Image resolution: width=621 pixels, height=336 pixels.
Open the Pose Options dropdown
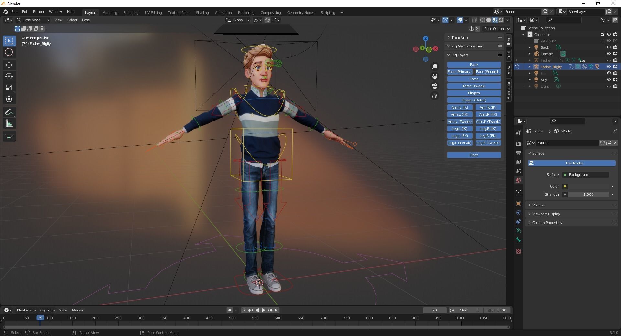(x=497, y=29)
